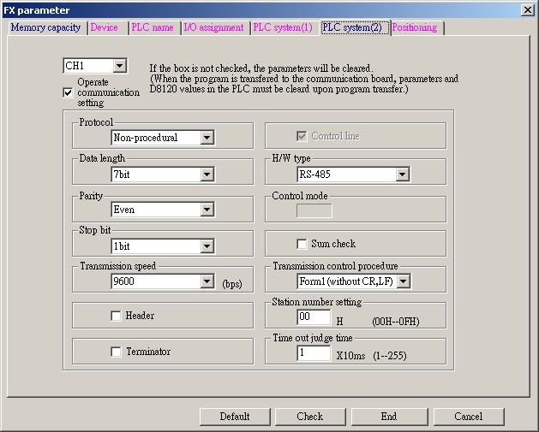Click the Time out judge time field

313,352
